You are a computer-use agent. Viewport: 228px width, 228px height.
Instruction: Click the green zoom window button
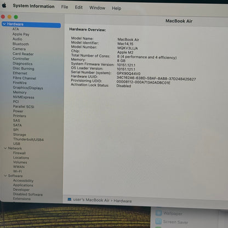pos(16,17)
